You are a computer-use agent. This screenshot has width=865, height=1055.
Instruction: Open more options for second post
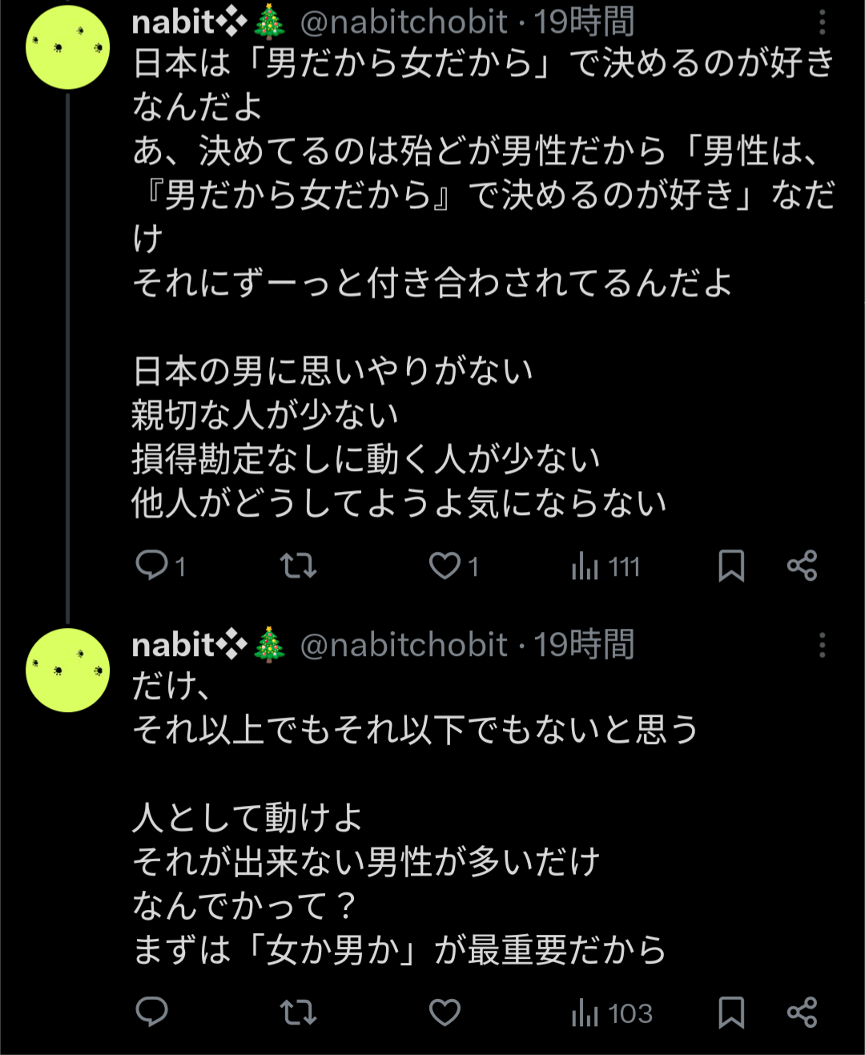coord(822,645)
